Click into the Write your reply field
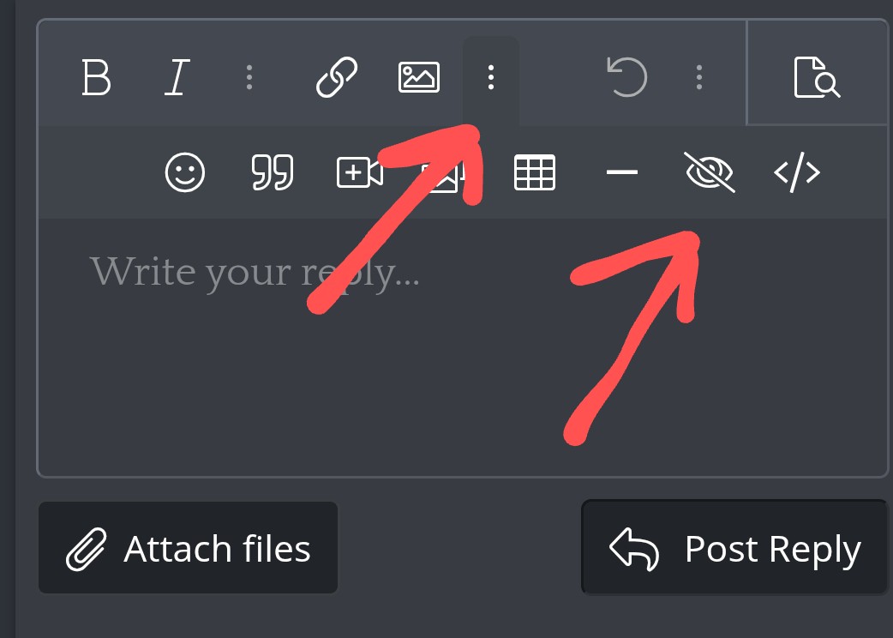This screenshot has width=893, height=638. click(x=463, y=347)
